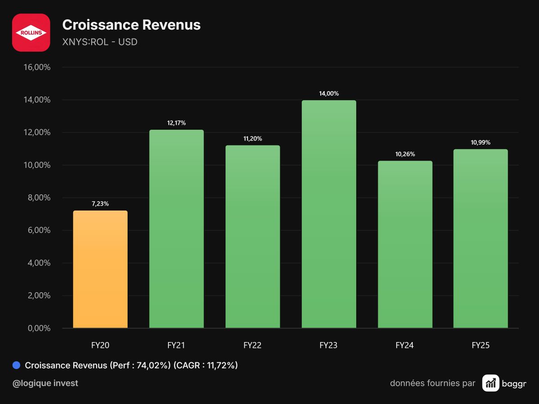Image resolution: width=539 pixels, height=404 pixels.
Task: Click the 7,23% value label
Action: (100, 204)
